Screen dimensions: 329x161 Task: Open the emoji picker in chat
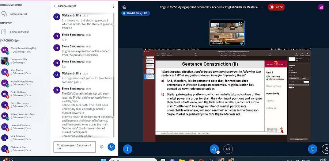[102, 147]
